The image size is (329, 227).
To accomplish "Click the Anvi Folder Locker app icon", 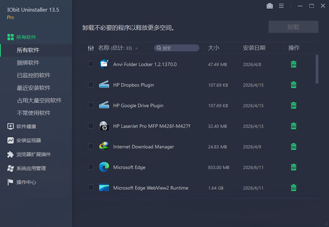I will click(x=104, y=64).
